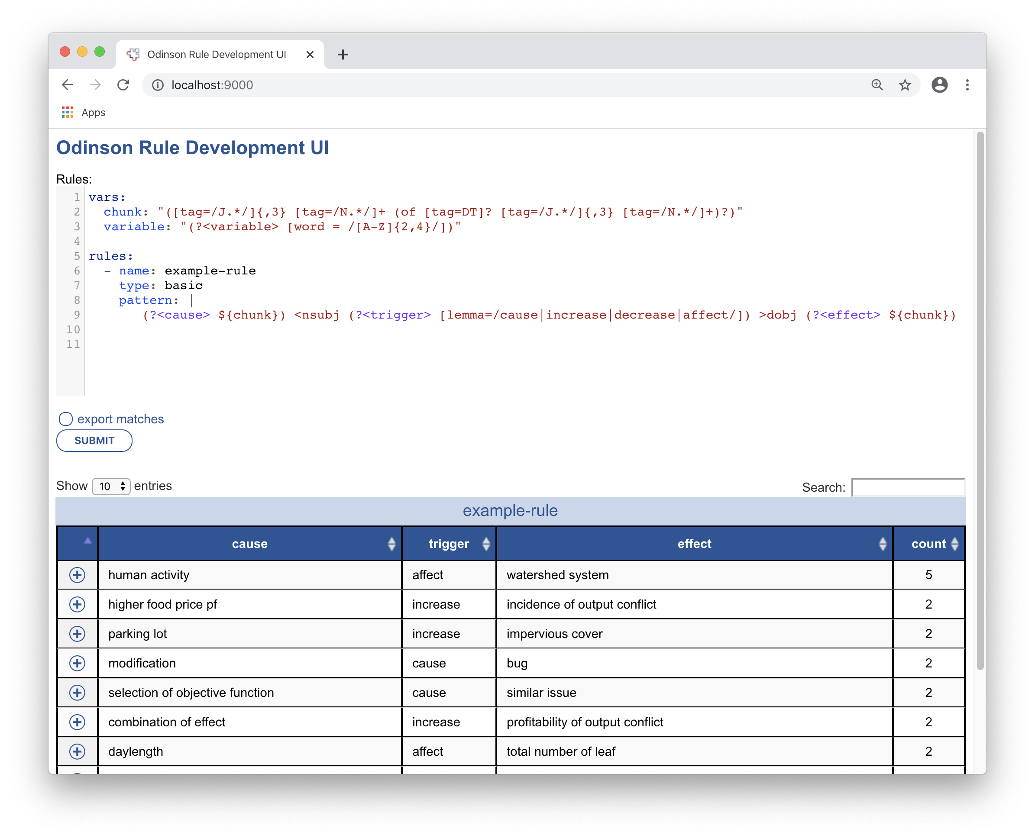This screenshot has height=838, width=1035.
Task: Open a new browser tab
Action: (343, 55)
